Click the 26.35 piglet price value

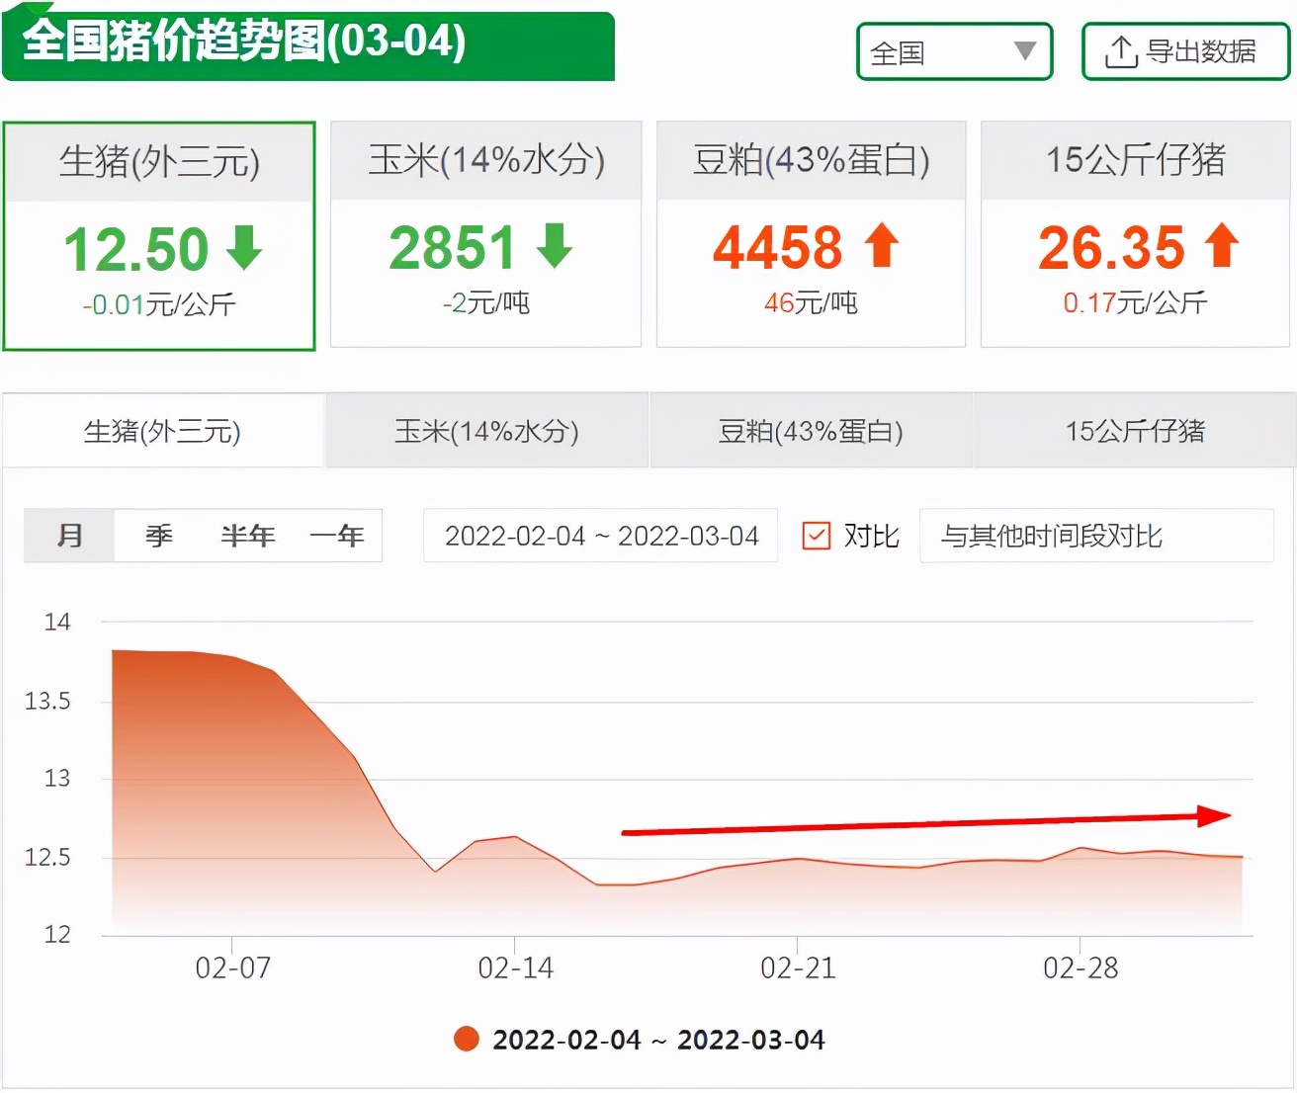pos(1111,247)
